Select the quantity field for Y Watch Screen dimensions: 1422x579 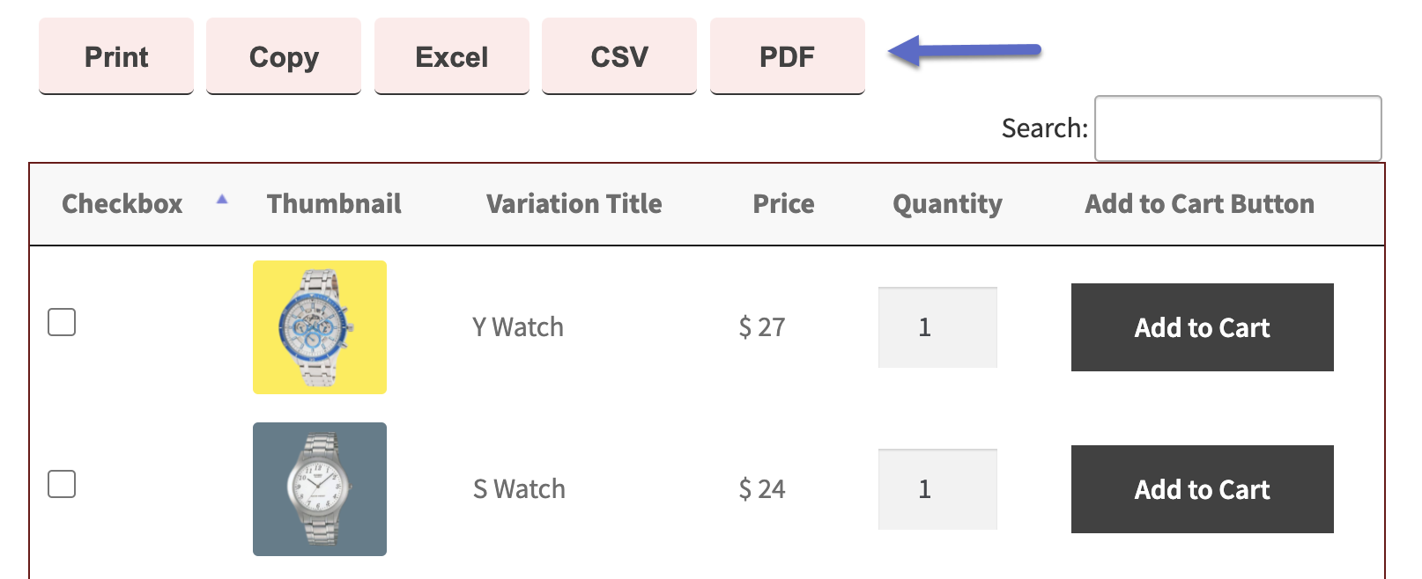pos(937,326)
